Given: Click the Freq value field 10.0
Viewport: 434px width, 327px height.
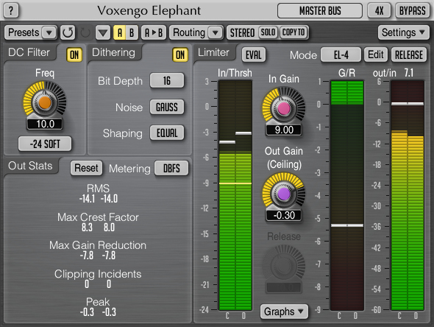Looking at the screenshot, I should point(45,124).
